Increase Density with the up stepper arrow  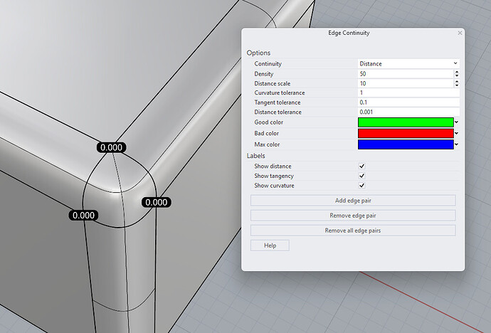(457, 72)
